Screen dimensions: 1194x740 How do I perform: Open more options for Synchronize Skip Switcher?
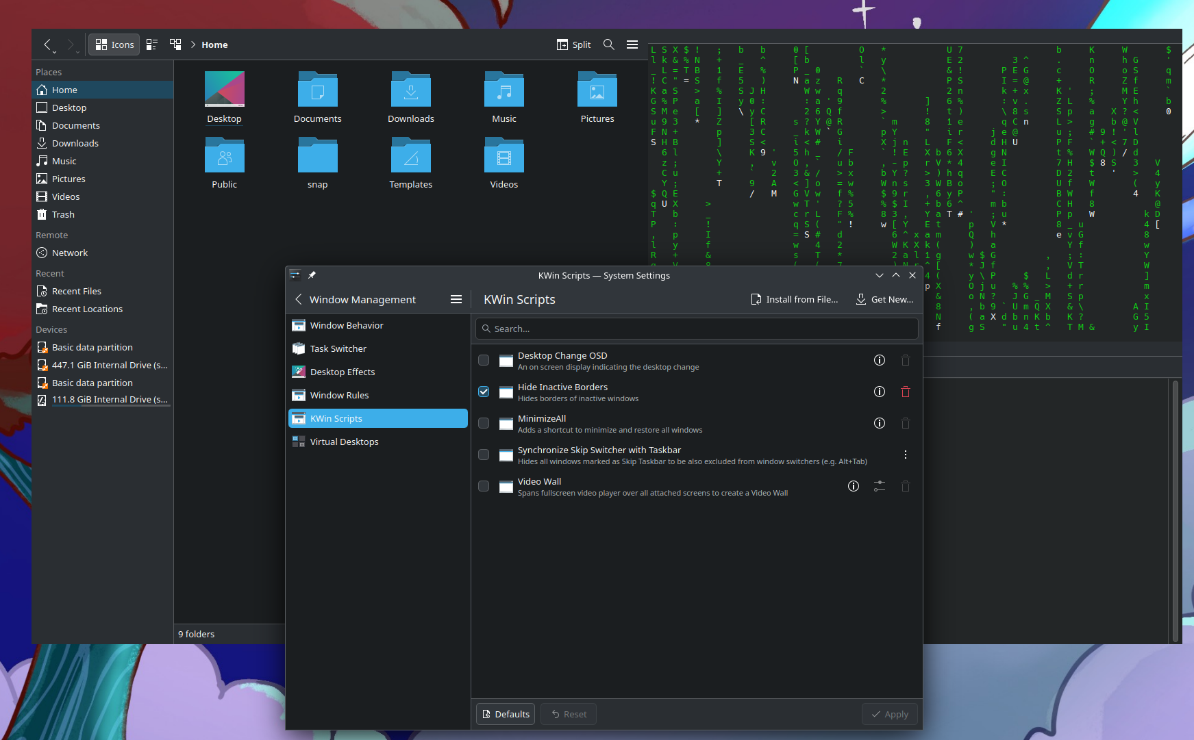click(906, 455)
